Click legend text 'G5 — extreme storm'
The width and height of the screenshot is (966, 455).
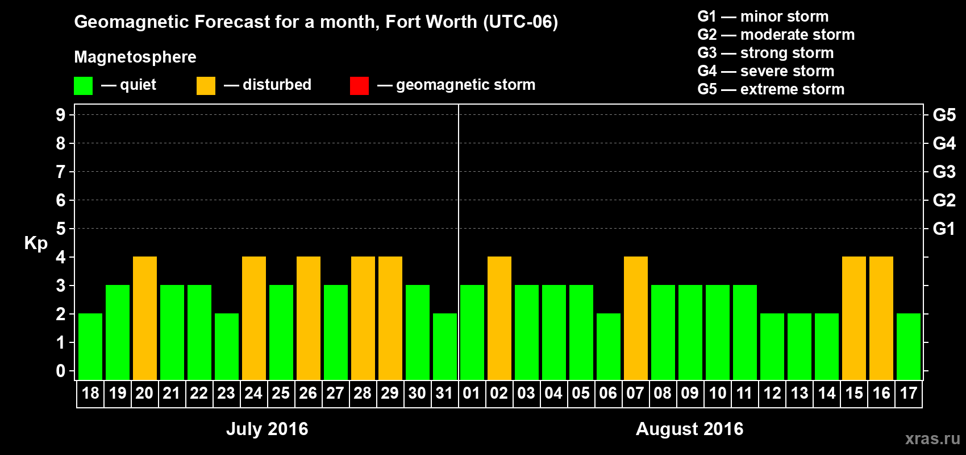[x=771, y=89]
